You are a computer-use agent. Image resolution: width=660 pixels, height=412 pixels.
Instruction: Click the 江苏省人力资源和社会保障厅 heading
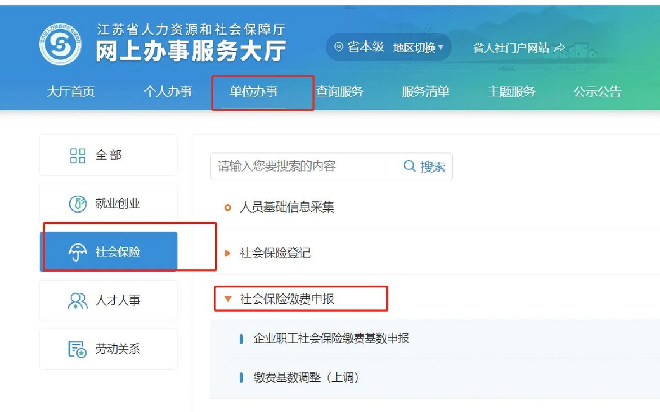(191, 30)
